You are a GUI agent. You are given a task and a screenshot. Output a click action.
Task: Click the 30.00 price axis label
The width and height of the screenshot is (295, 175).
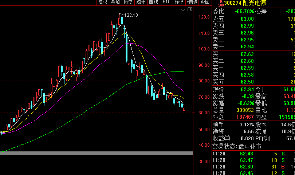pos(204,161)
